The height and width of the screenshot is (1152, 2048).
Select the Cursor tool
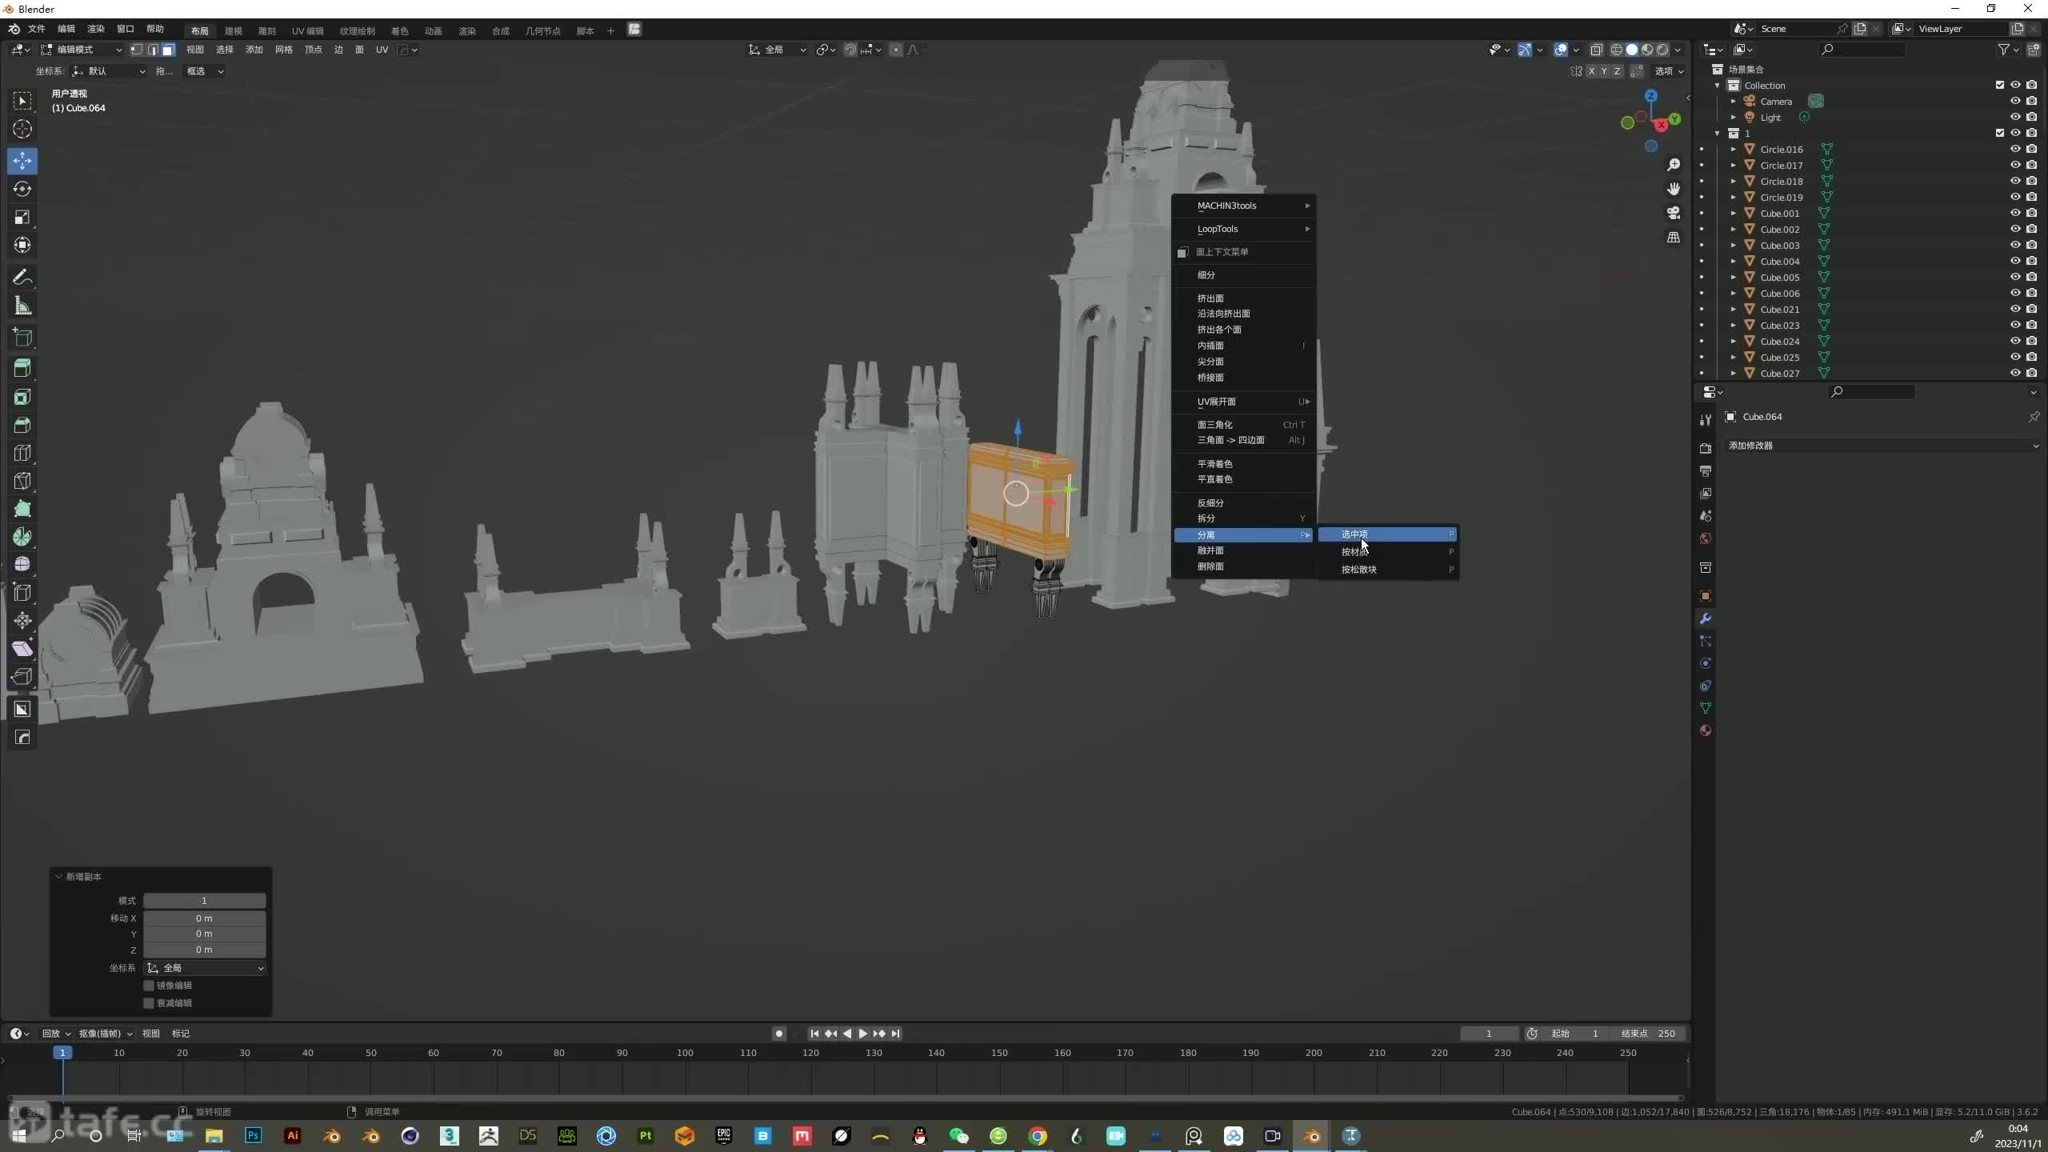click(x=22, y=129)
